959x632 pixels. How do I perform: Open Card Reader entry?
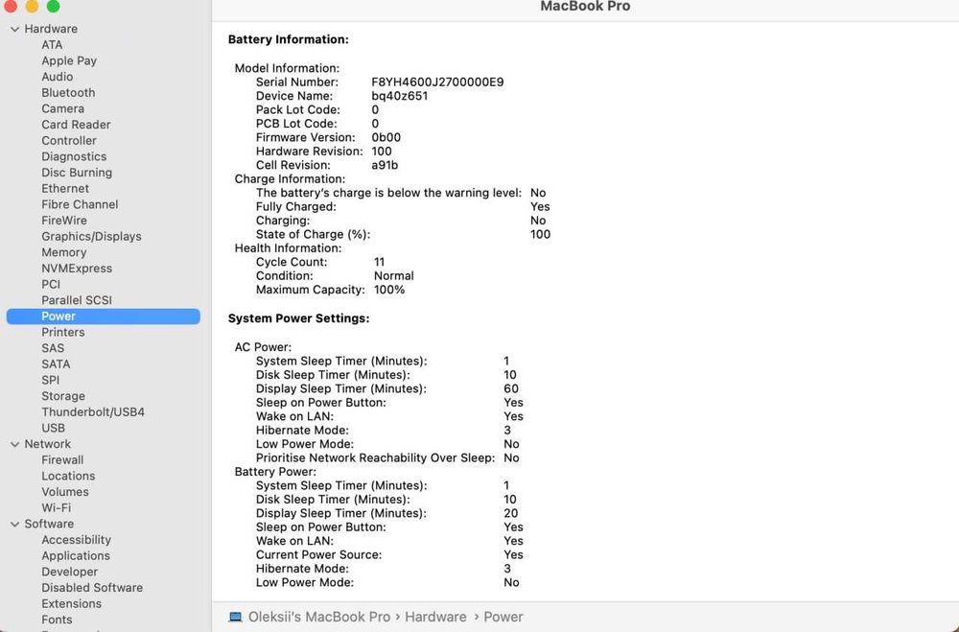pos(77,125)
